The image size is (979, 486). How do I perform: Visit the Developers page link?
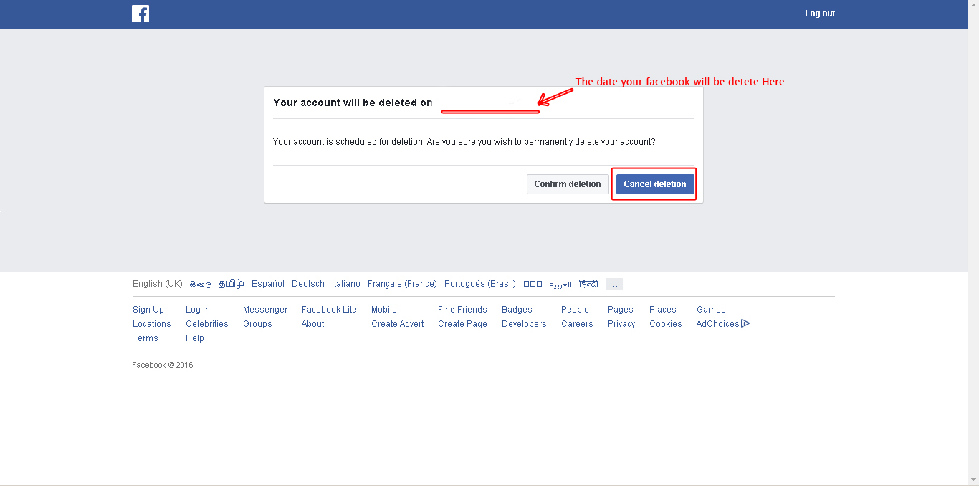[x=524, y=323]
